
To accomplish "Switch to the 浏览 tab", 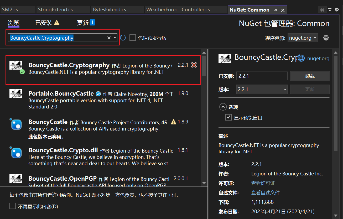I will (x=14, y=23).
